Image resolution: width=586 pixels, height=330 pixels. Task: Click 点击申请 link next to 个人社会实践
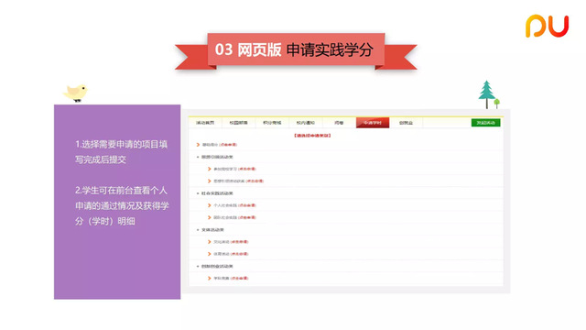pyautogui.click(x=247, y=205)
